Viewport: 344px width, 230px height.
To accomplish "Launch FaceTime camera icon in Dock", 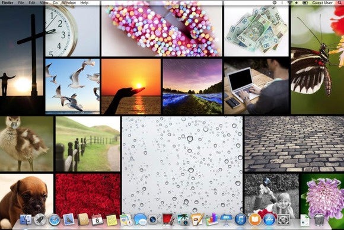I will tap(154, 220).
